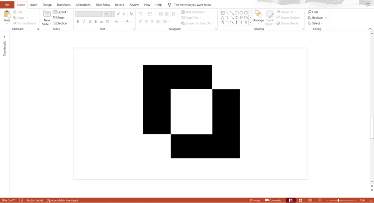
Task: Click the zoom out minus button
Action: (x=327, y=200)
